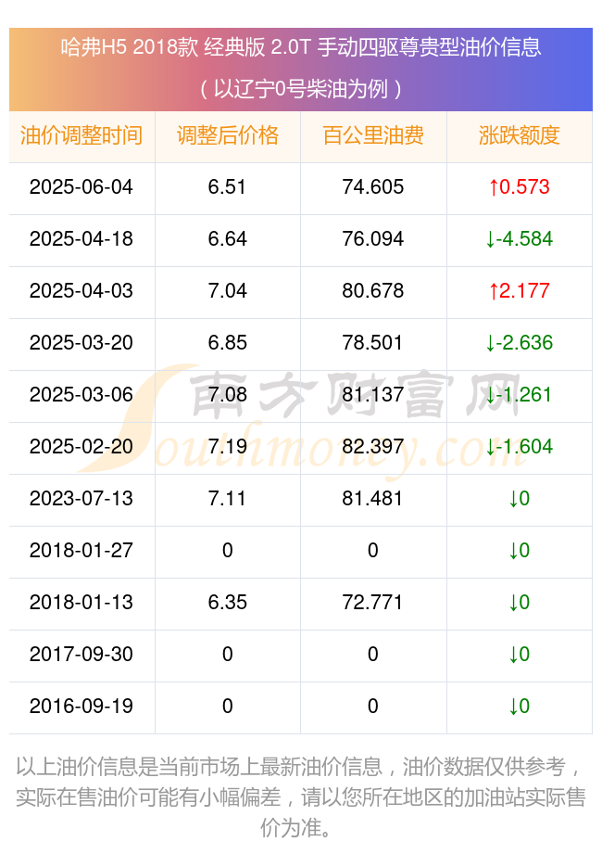Select the price 7.04
Viewport: 602px width, 854px height.
[x=227, y=291]
